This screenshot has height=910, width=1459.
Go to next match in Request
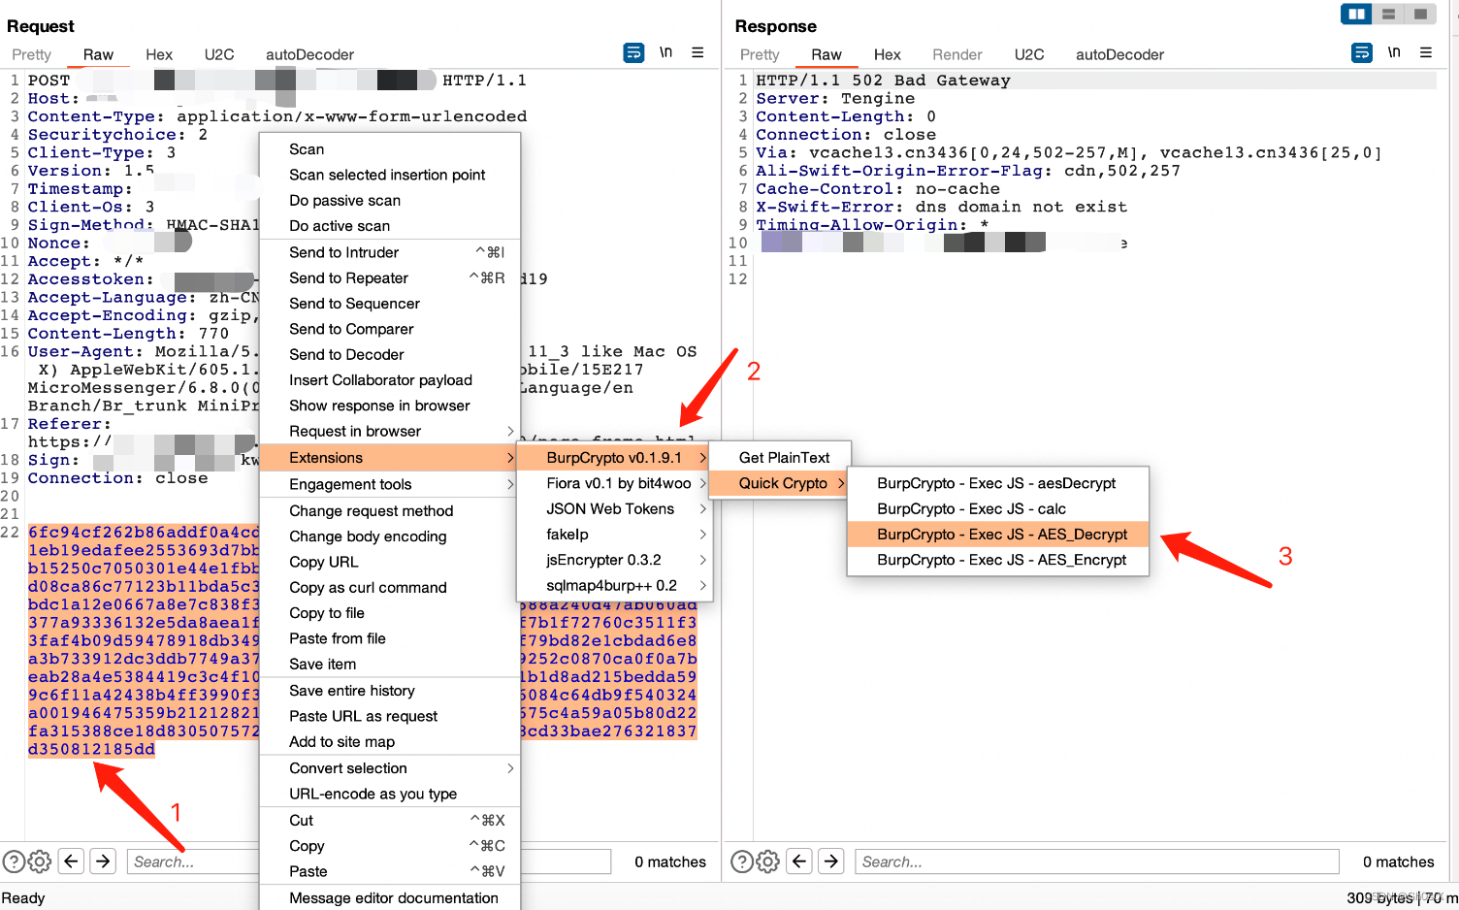(x=104, y=861)
